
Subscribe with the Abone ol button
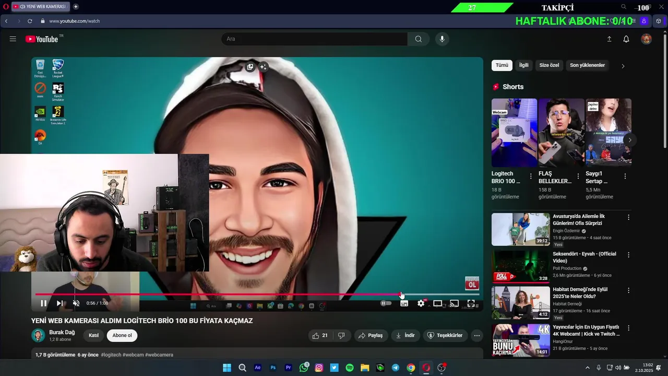point(122,335)
